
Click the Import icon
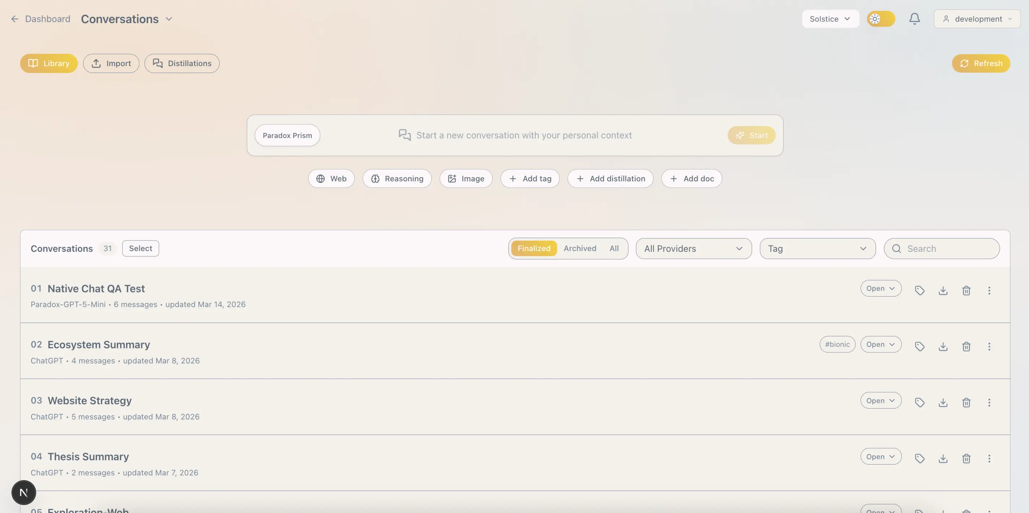pos(96,63)
